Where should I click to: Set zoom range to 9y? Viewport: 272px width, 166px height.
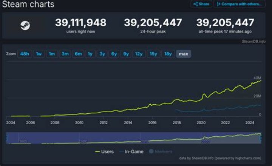[x=126, y=54]
